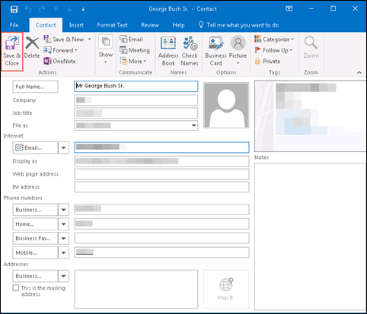Check This is the mailing address

[16, 288]
